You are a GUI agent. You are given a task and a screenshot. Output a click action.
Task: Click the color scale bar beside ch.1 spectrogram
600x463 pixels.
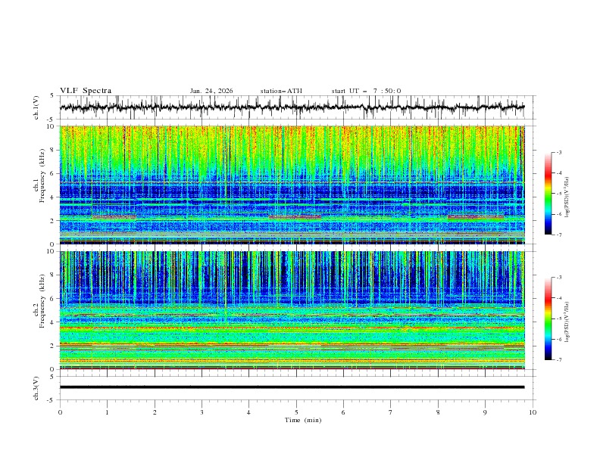point(548,193)
